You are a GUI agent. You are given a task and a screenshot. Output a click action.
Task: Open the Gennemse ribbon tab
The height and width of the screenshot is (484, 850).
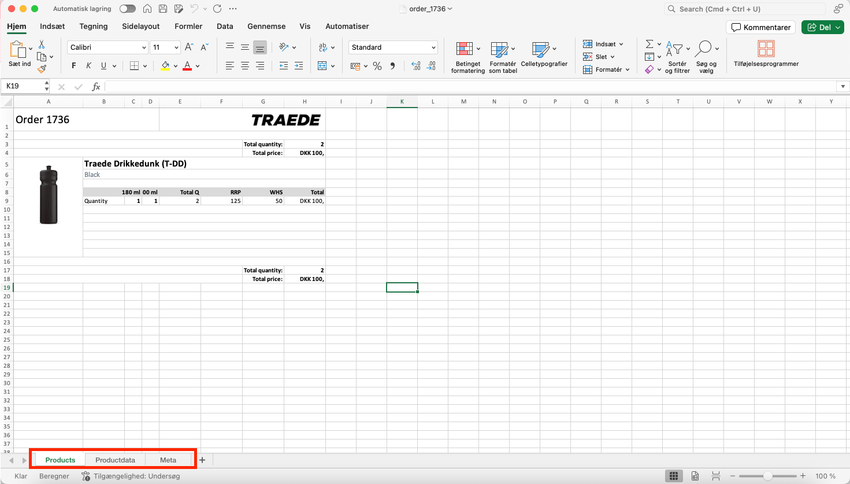tap(266, 26)
